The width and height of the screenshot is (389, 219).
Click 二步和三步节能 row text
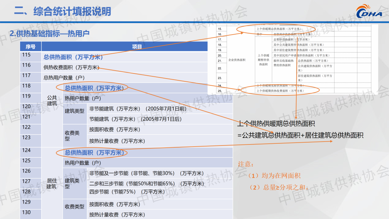pos(146,184)
